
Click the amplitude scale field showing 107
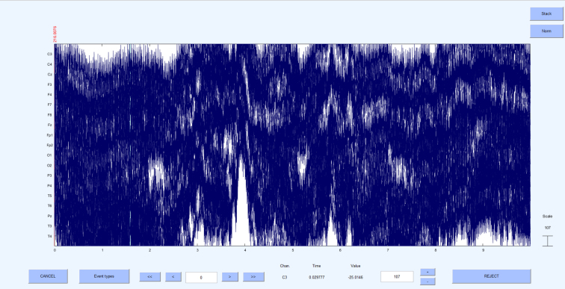pos(397,277)
